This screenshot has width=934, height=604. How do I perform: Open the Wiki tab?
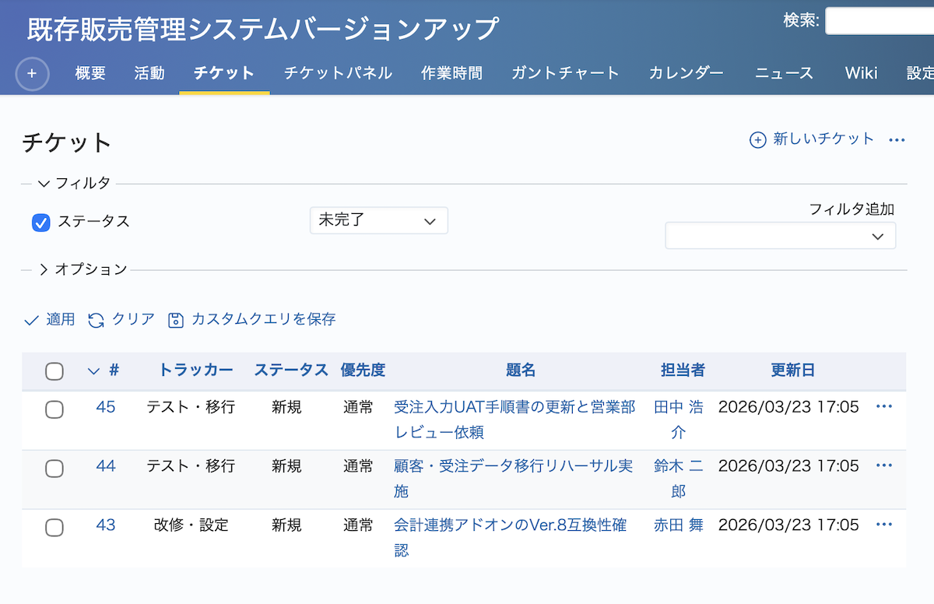[861, 73]
